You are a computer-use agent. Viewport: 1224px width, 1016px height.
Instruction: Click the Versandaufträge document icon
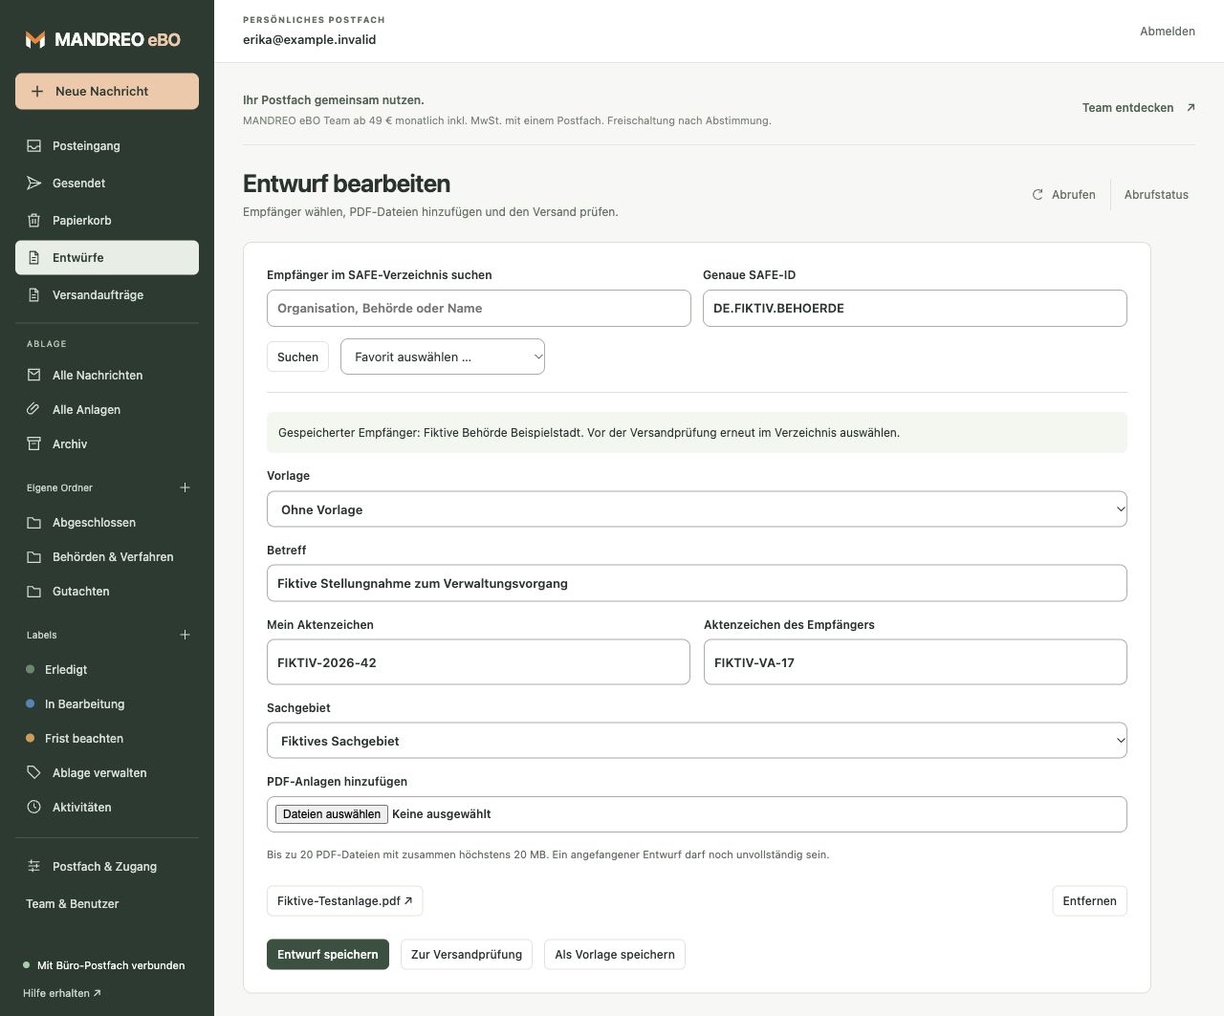[34, 295]
